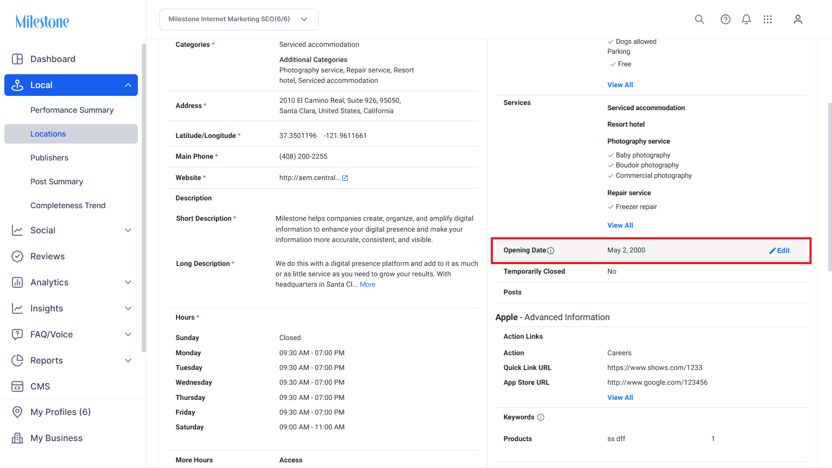
Task: Open the help question mark icon
Action: pyautogui.click(x=725, y=19)
